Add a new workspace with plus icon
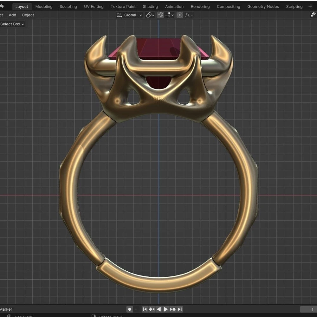Viewport: 317px width, 317px height. pos(310,6)
